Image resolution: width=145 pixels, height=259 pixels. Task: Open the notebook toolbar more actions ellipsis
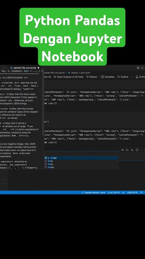point(132,77)
